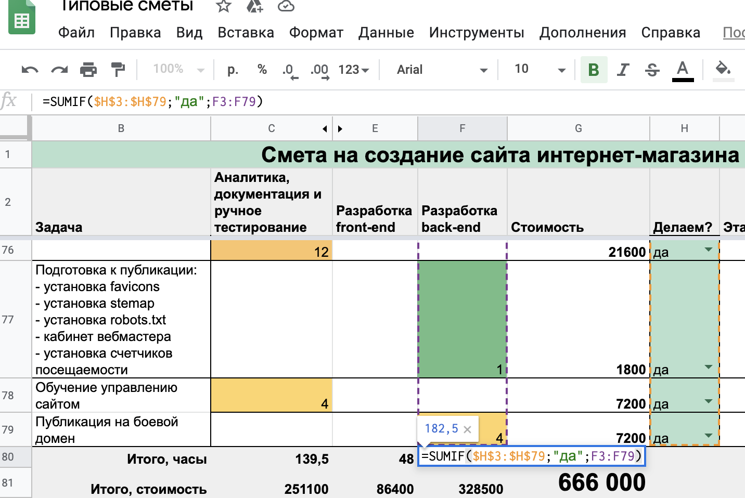Toggle italic formatting
This screenshot has height=498, width=745.
coord(623,70)
